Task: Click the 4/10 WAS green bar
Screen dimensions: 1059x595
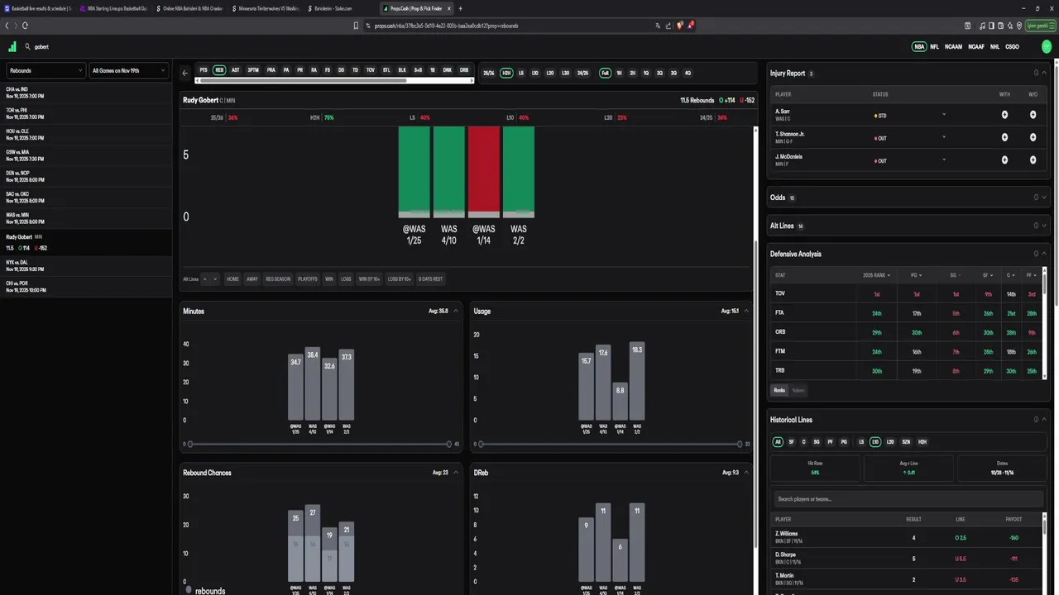Action: pyautogui.click(x=449, y=172)
